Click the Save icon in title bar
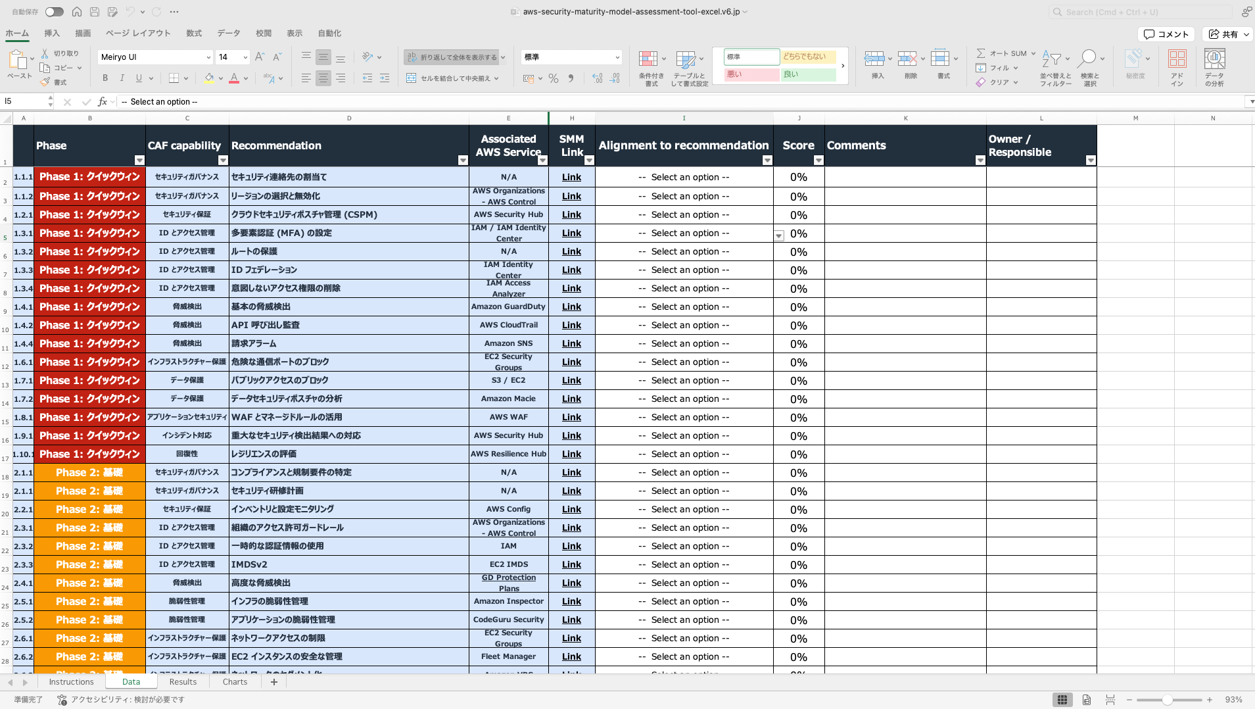The height and width of the screenshot is (709, 1255). click(95, 12)
